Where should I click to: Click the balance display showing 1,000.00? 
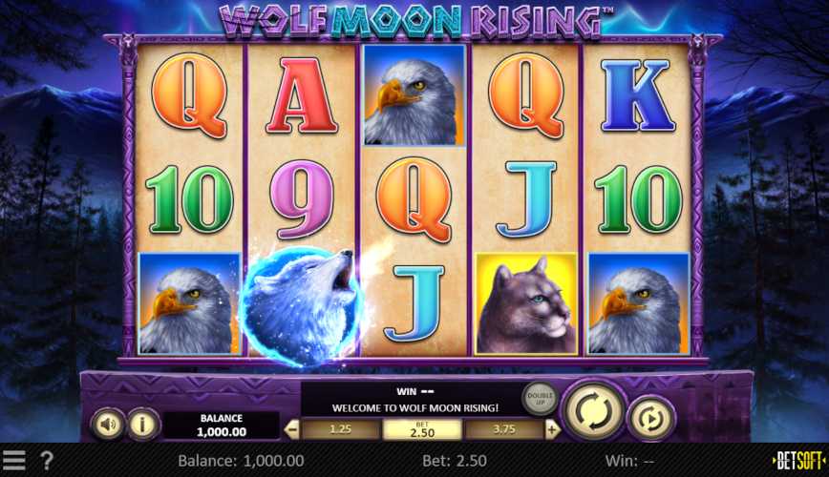[x=222, y=425]
